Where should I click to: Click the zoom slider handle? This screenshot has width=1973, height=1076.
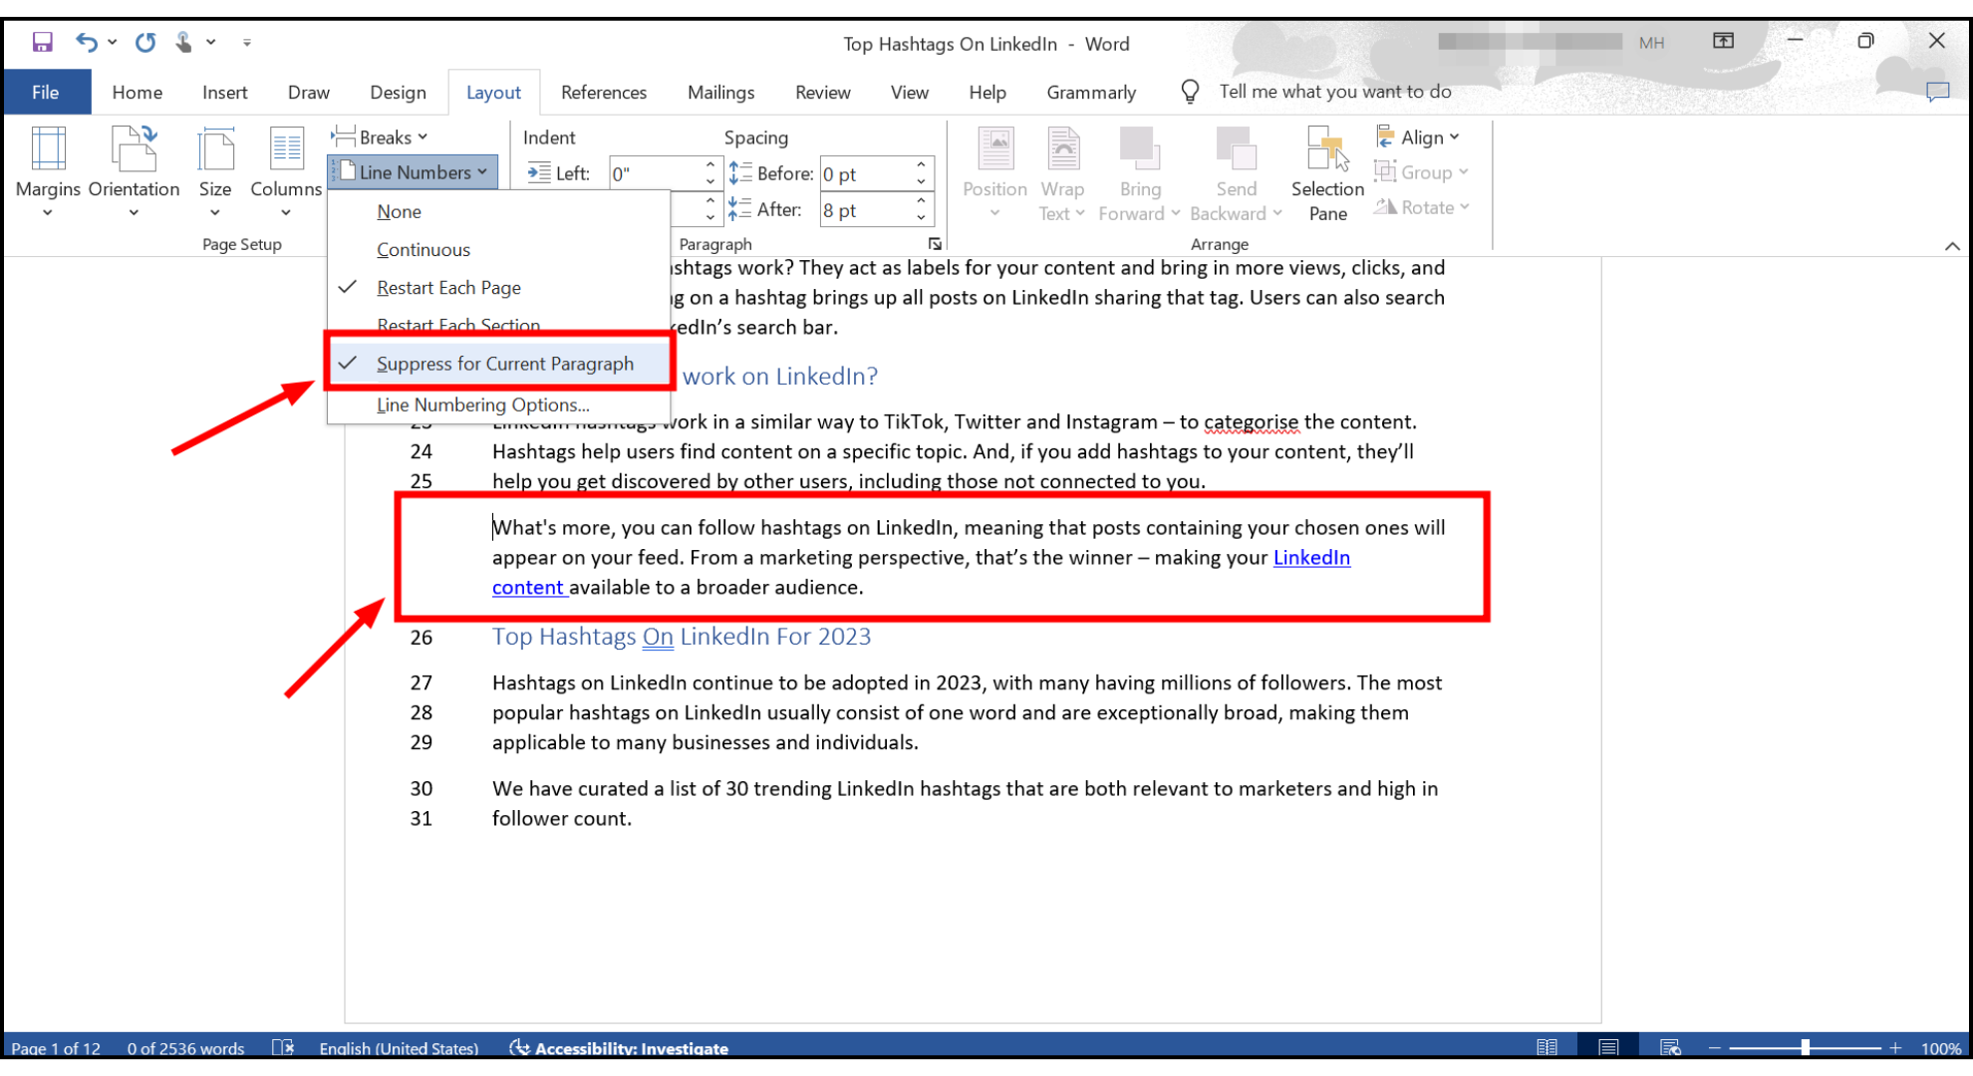(1805, 1047)
